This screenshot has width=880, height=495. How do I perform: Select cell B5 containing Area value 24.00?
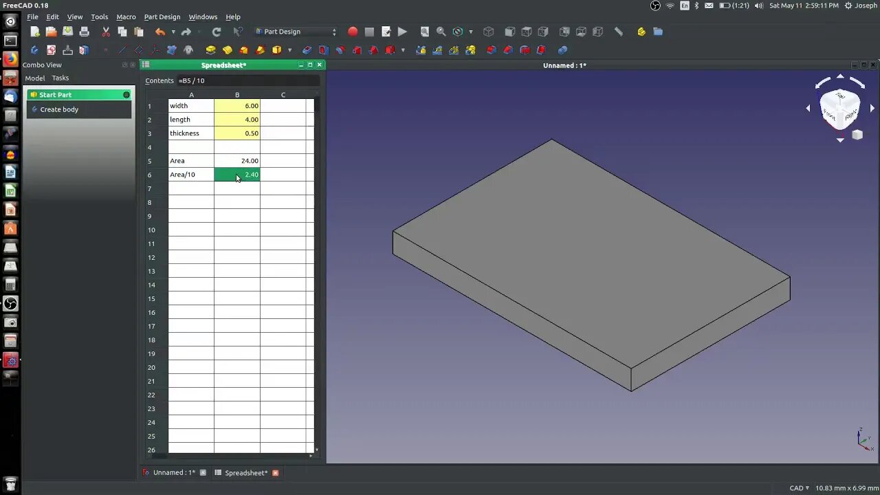pyautogui.click(x=237, y=160)
